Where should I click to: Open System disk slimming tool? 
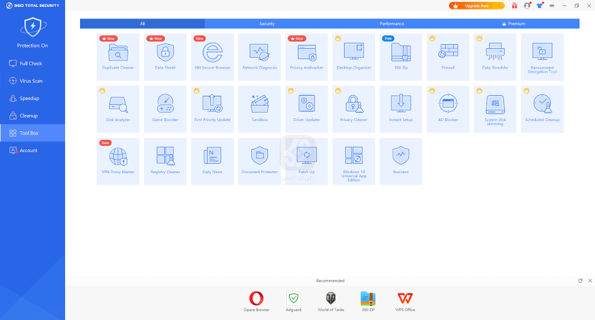click(x=495, y=109)
